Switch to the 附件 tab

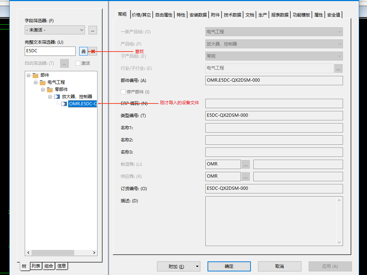click(215, 15)
